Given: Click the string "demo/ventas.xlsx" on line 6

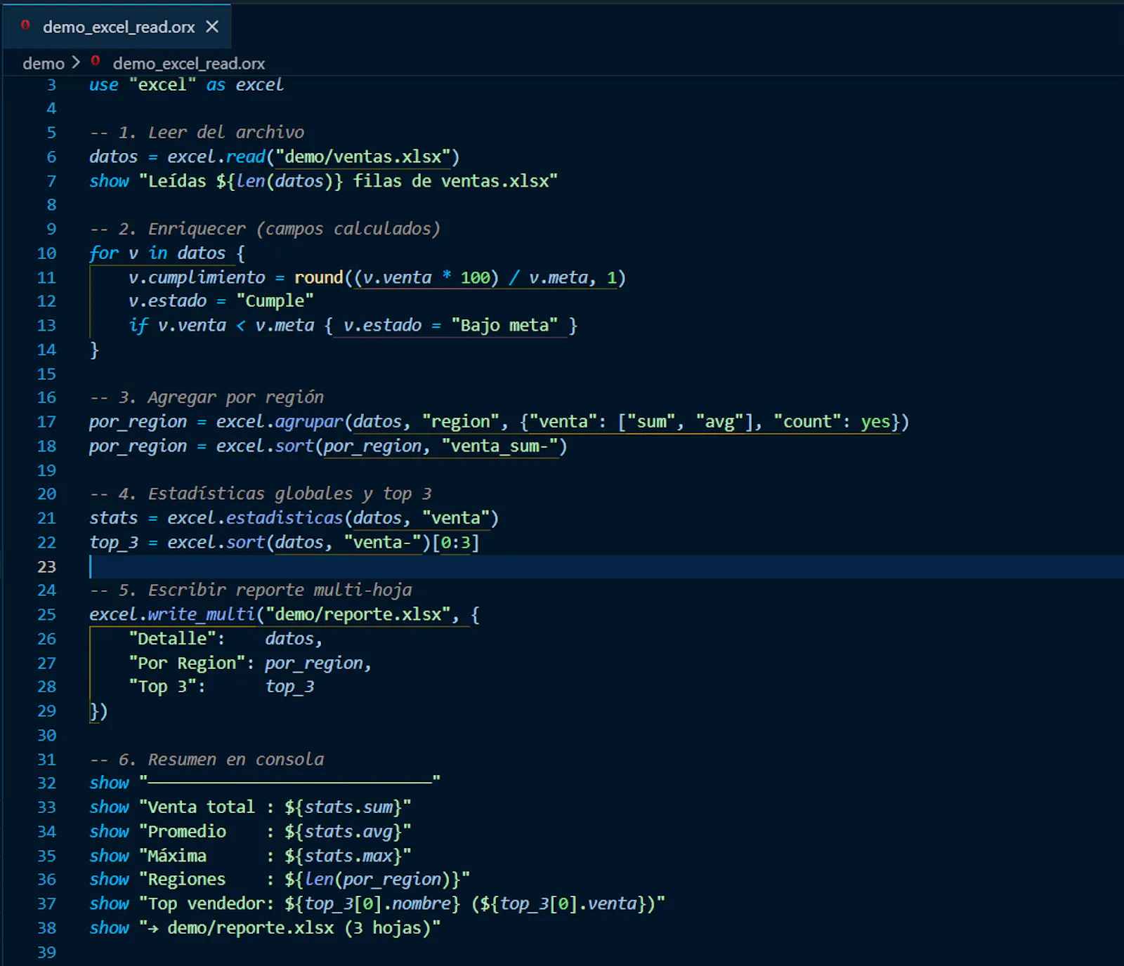Looking at the screenshot, I should point(363,157).
